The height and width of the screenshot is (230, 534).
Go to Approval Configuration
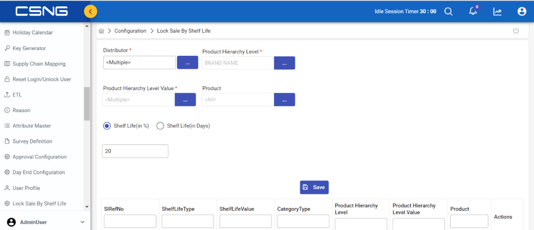(40, 157)
